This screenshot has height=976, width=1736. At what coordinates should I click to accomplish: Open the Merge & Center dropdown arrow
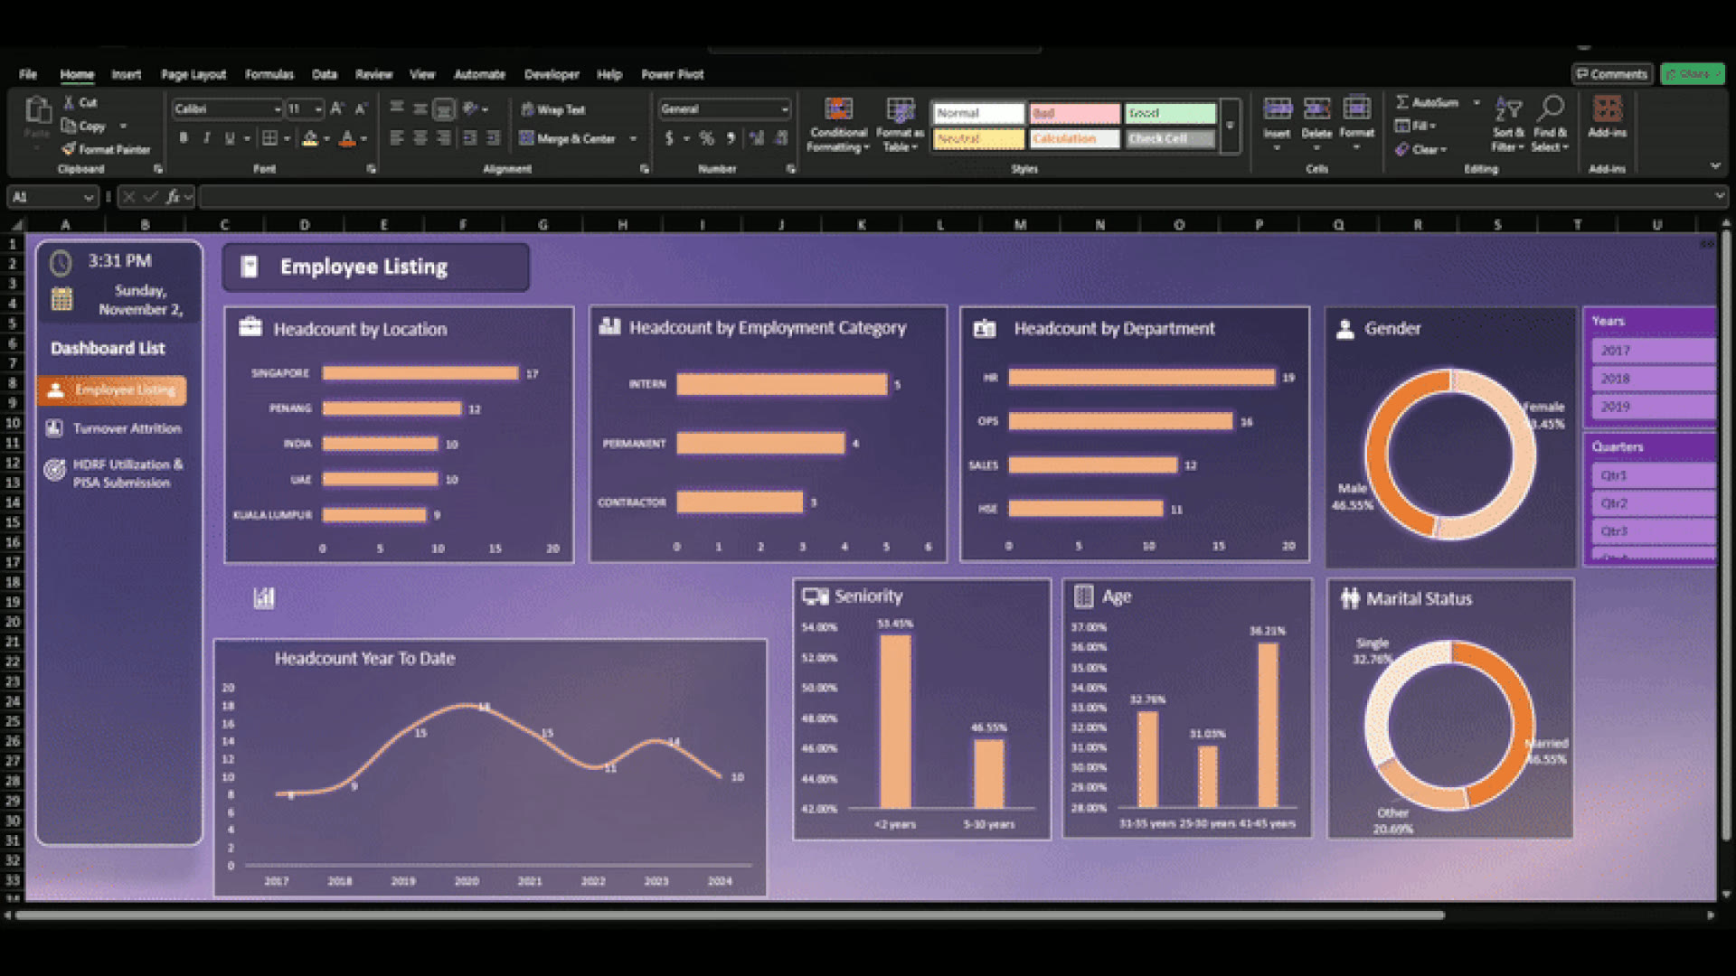[x=633, y=139]
